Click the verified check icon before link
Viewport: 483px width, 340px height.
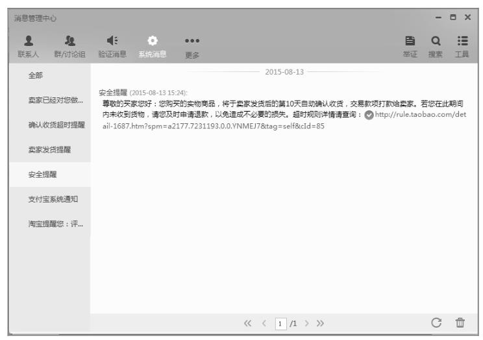point(369,115)
